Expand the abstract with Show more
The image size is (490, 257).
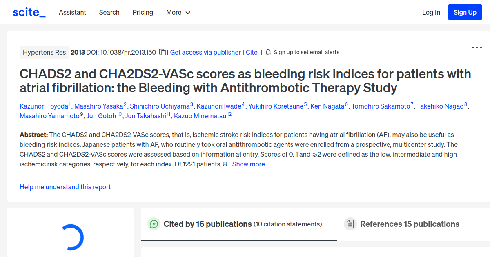[248, 164]
